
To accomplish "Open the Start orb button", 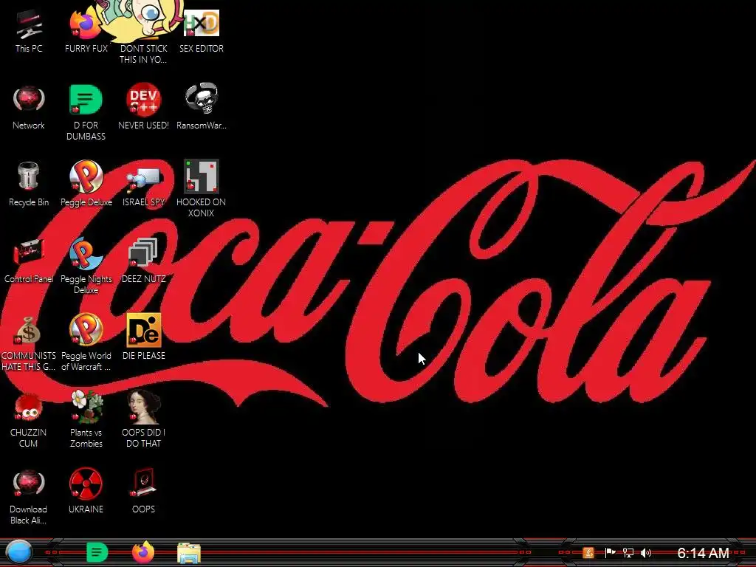I will coord(19,552).
